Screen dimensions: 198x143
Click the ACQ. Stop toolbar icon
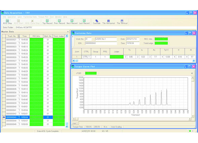pyautogui.click(x=7, y=22)
